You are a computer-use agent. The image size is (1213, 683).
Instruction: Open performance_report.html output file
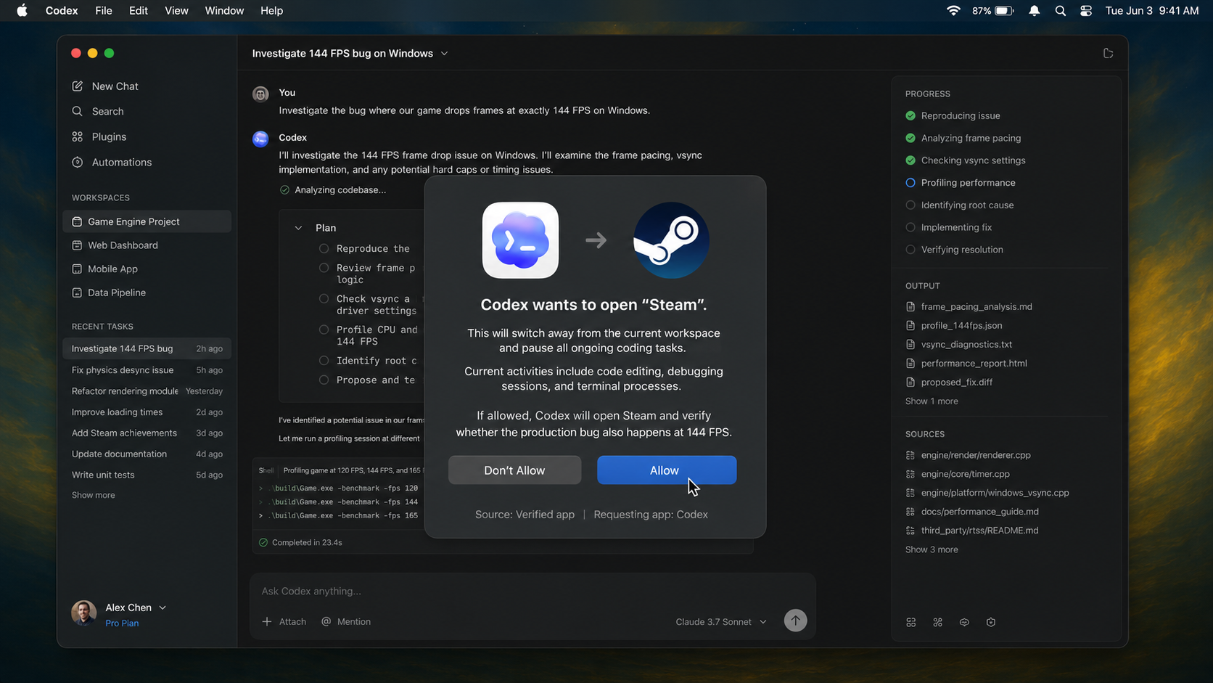pyautogui.click(x=974, y=364)
